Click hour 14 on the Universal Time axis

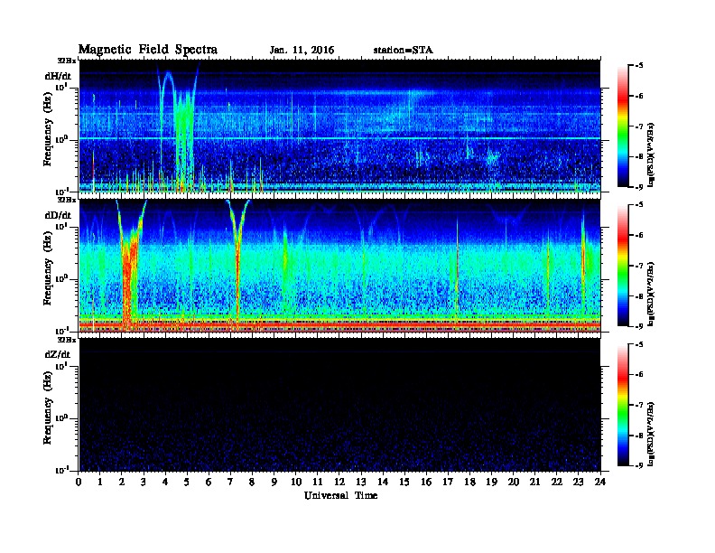[x=383, y=482]
